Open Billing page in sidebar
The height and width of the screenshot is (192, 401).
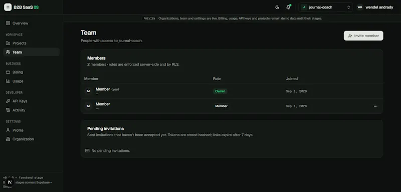[32, 72]
